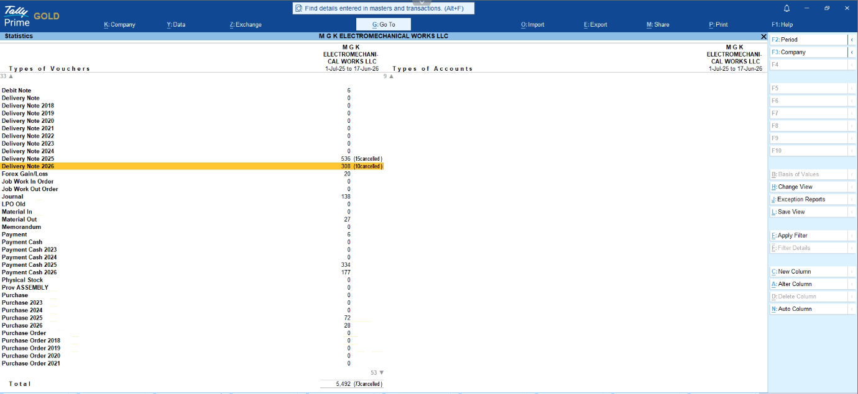Click the notification bell icon
The height and width of the screenshot is (394, 858).
[x=786, y=9]
